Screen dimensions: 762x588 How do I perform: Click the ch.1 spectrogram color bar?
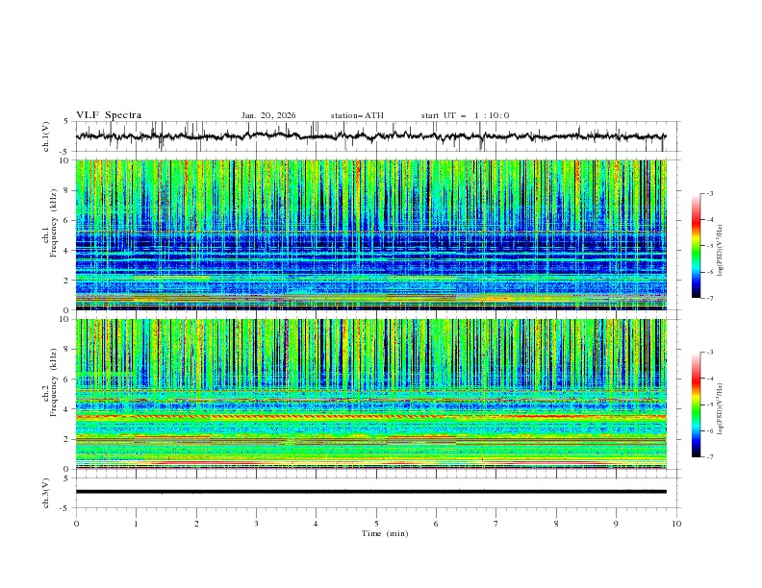697,246
